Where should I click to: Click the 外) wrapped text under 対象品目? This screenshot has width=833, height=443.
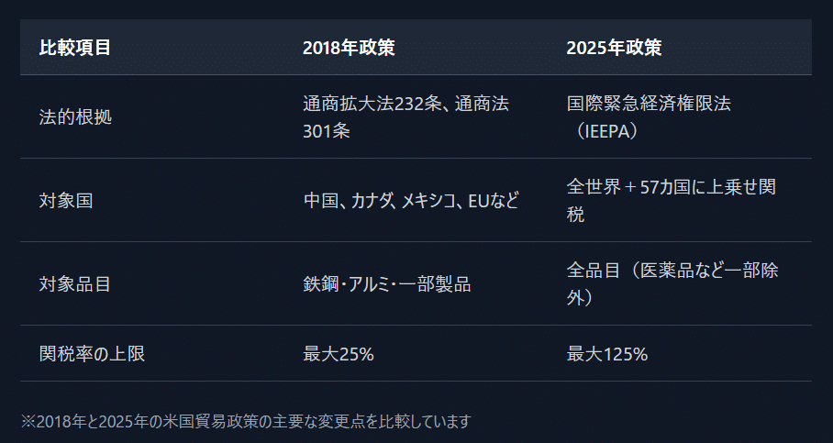coord(580,297)
